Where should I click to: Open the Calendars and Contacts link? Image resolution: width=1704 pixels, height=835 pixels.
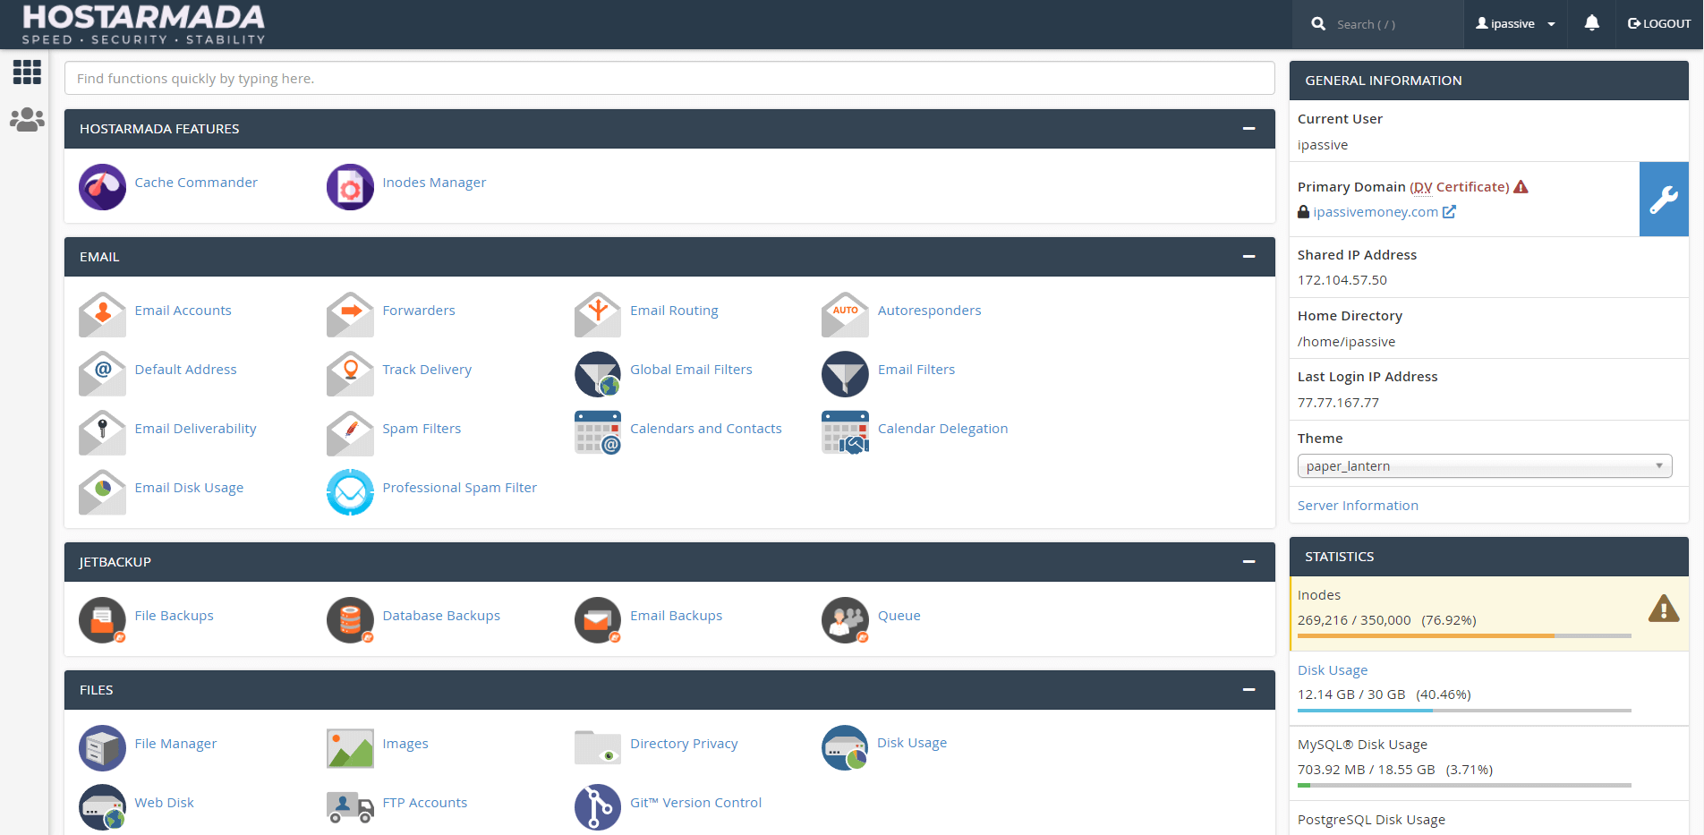coord(706,429)
